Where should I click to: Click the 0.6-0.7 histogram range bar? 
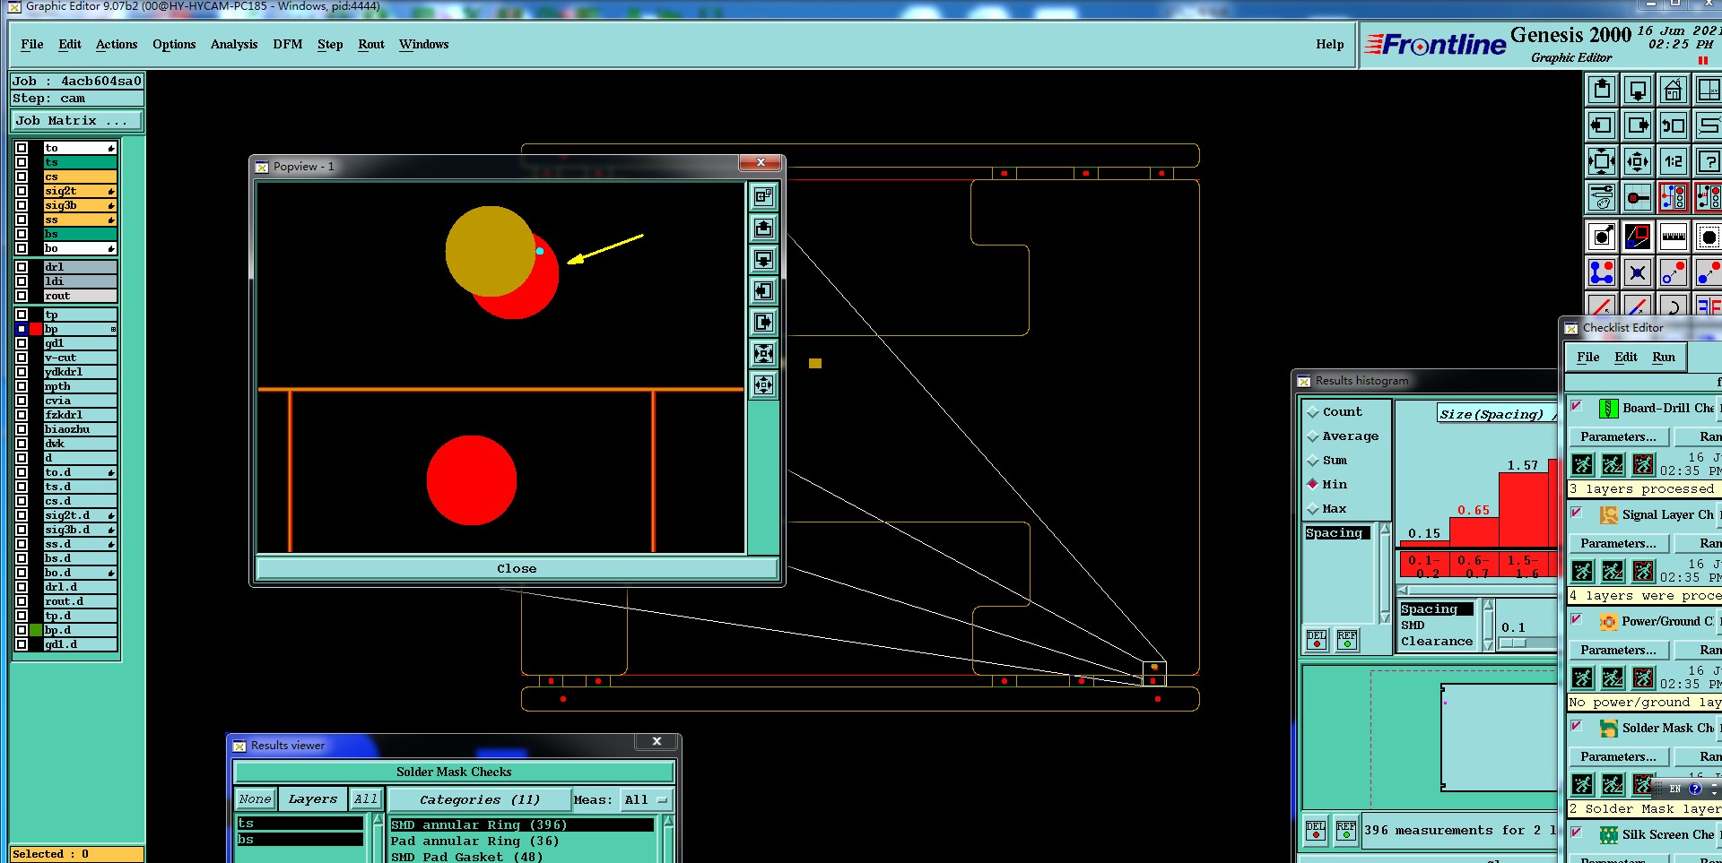coord(1474,566)
